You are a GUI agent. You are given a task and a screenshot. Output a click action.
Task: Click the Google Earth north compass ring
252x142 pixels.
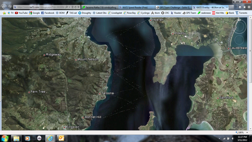(239, 27)
